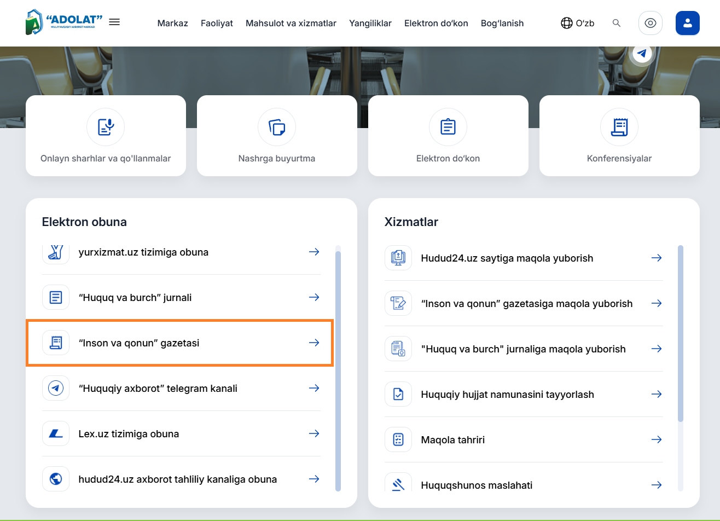
Task: Click the Elektron do'kon clipboard card
Action: (448, 136)
